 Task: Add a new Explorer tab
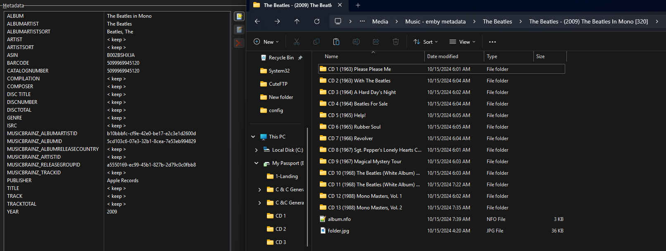[358, 5]
